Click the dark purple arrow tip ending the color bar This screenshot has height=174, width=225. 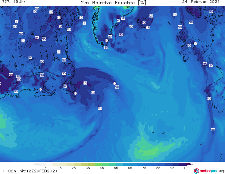coord(190,164)
